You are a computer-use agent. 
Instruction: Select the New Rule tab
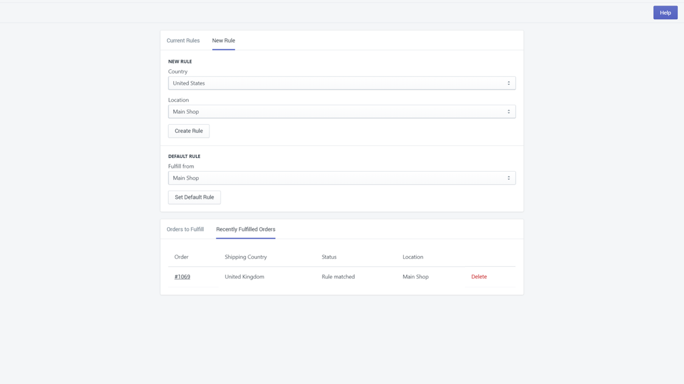pyautogui.click(x=223, y=40)
